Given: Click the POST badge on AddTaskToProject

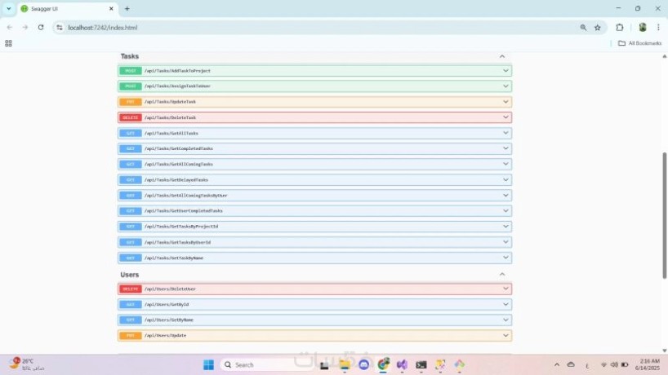Looking at the screenshot, I should point(131,71).
